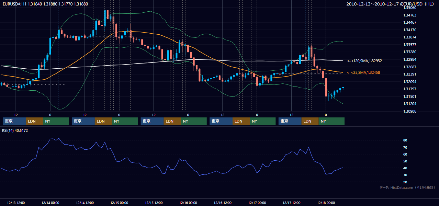This screenshot has height=206, width=439.
Task: Click price axis value 1.31797
Action: click(x=410, y=89)
